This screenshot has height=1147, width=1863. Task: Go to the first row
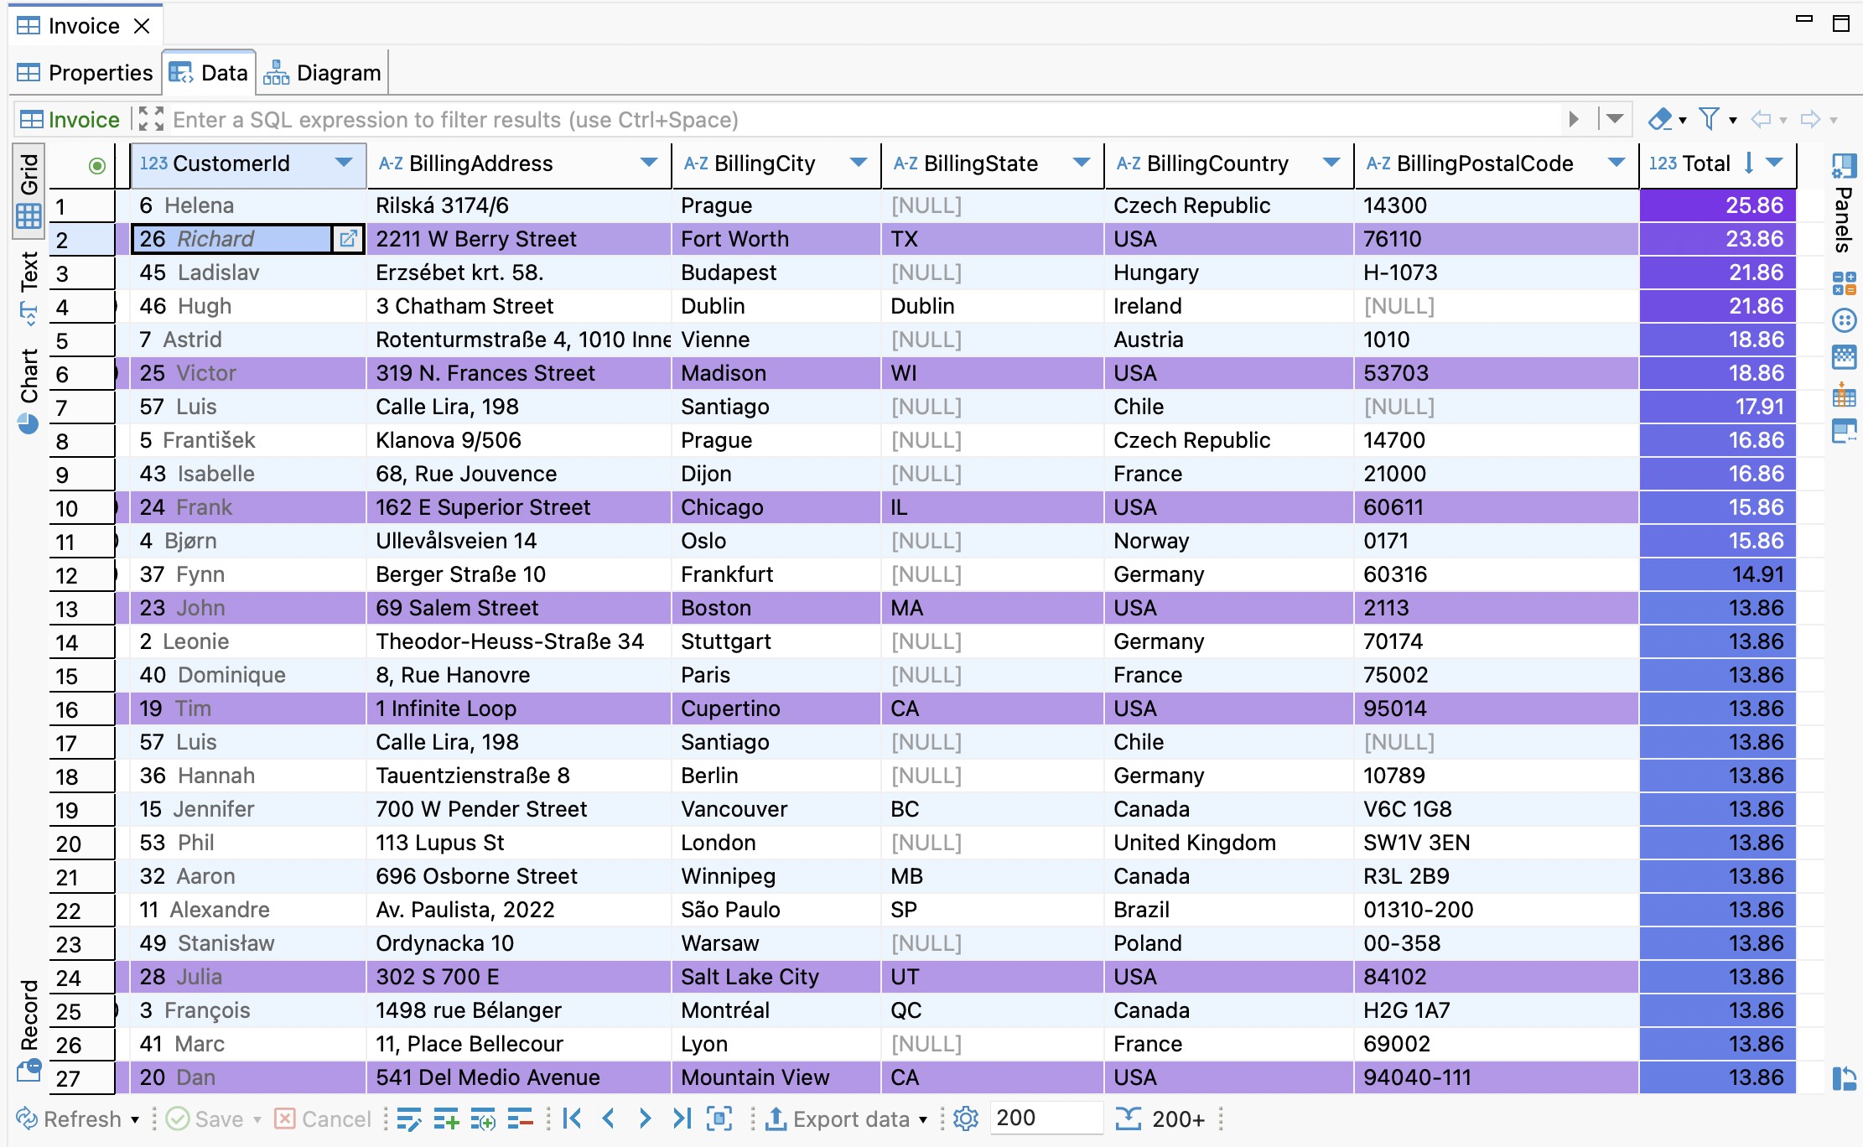pyautogui.click(x=573, y=1118)
